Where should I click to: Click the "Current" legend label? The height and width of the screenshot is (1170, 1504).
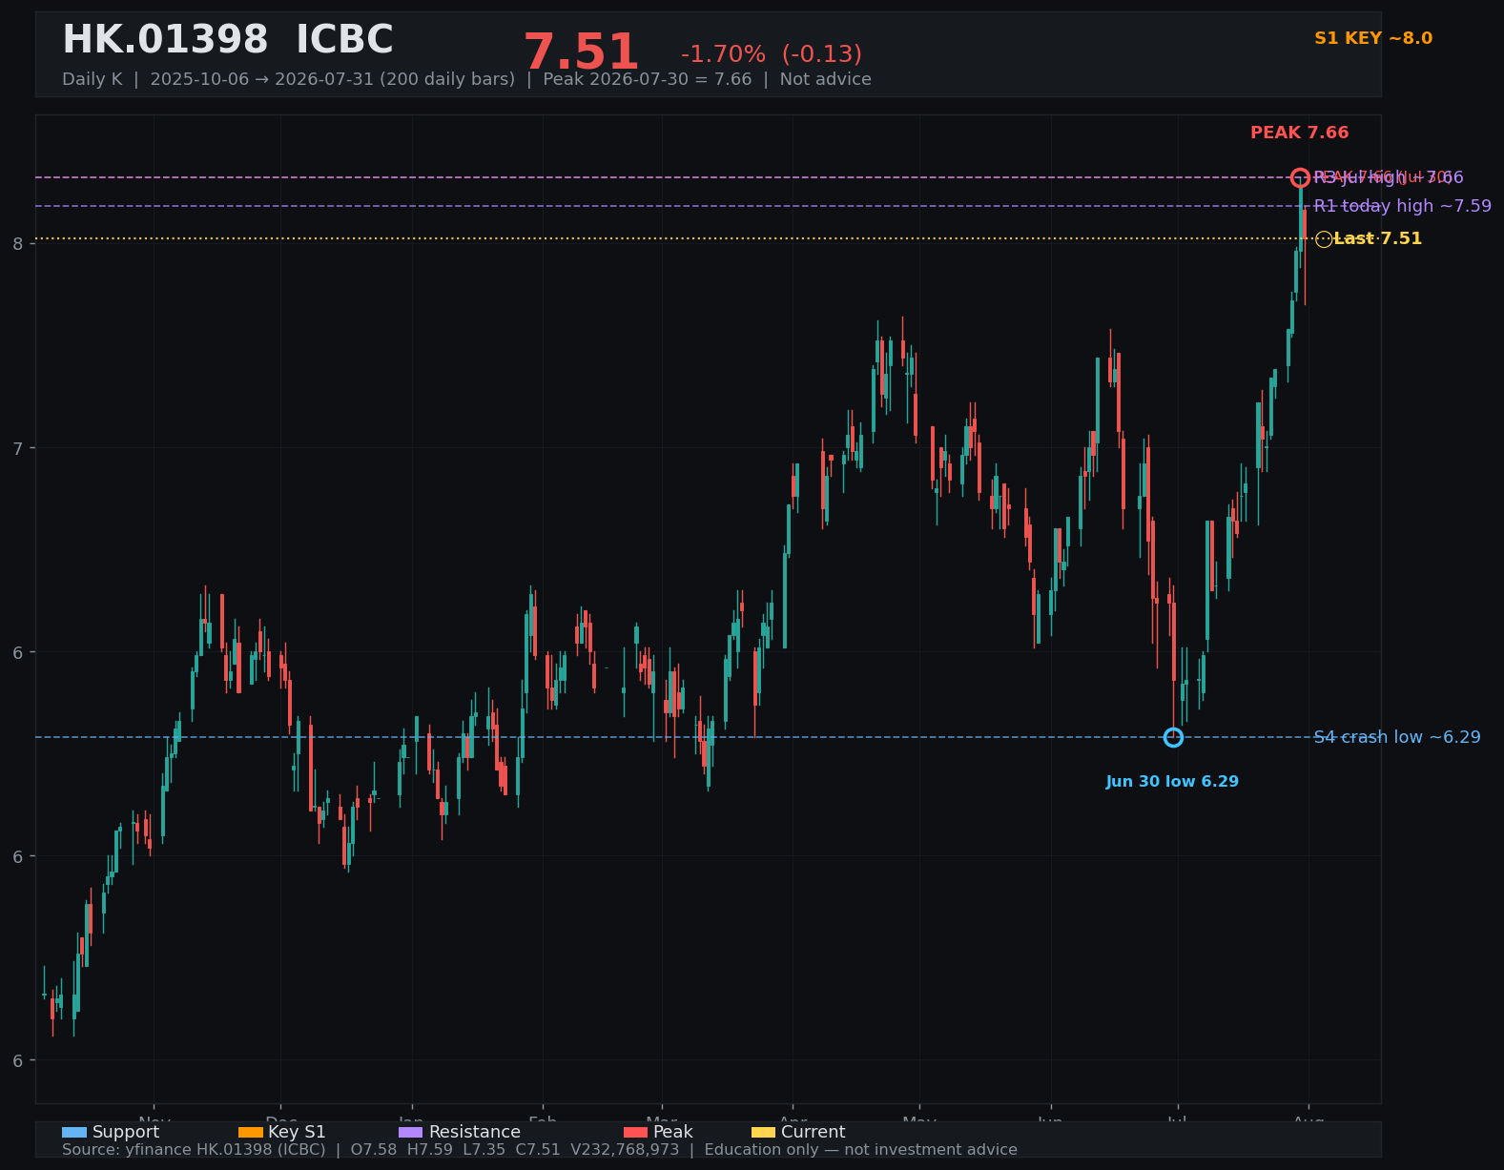tap(814, 1132)
